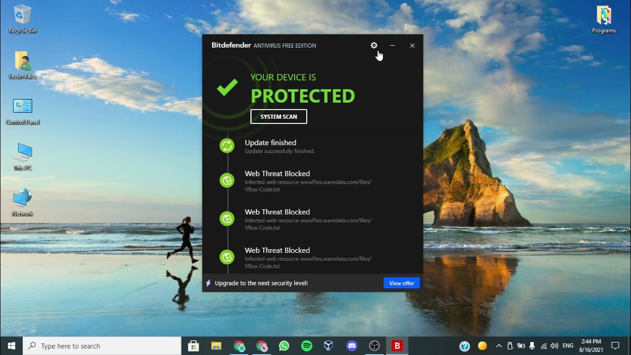Open Spotify from taskbar
This screenshot has height=355, width=631.
307,346
